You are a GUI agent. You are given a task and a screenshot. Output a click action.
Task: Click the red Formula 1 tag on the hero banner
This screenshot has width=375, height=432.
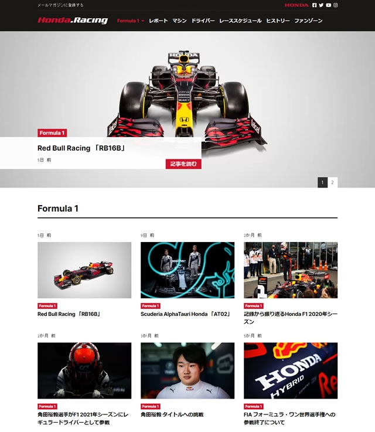pos(52,133)
